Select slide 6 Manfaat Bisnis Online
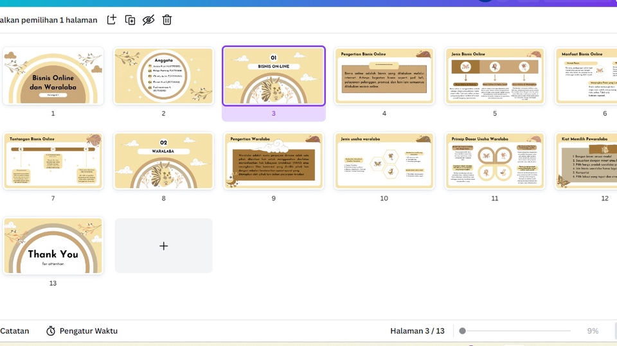 586,76
